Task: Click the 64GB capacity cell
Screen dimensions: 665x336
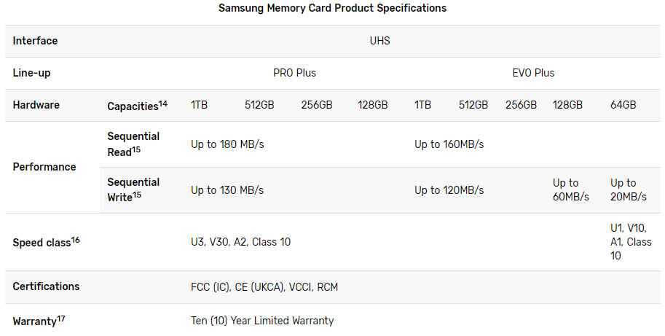Action: pos(623,105)
